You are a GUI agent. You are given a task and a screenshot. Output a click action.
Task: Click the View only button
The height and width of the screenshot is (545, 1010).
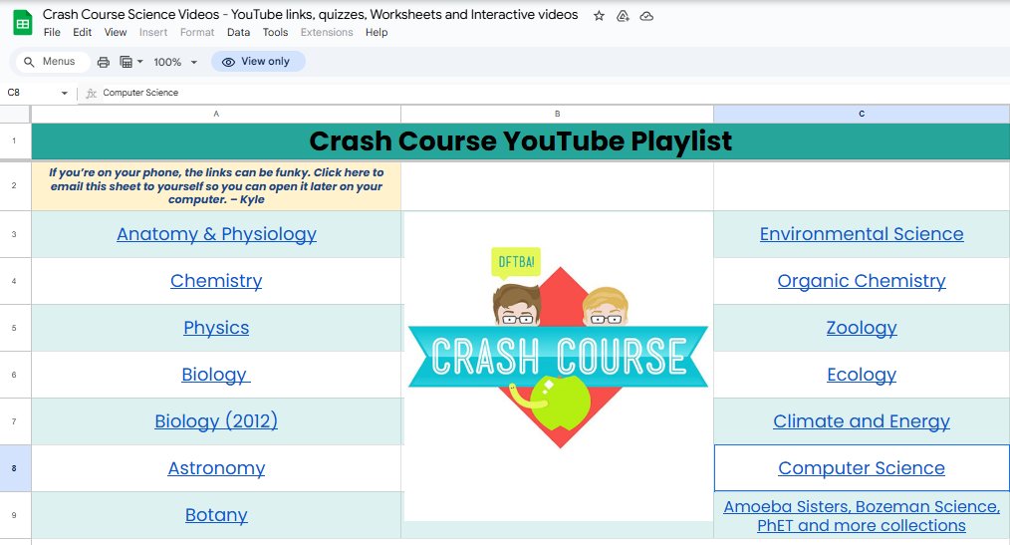click(258, 61)
